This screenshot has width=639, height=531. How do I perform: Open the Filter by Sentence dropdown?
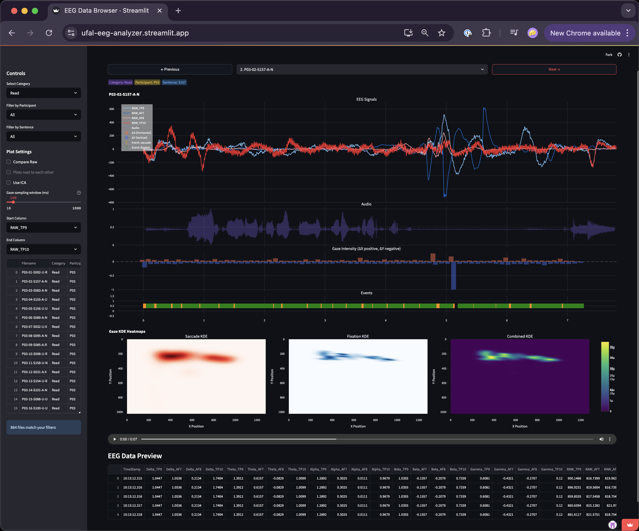[43, 136]
